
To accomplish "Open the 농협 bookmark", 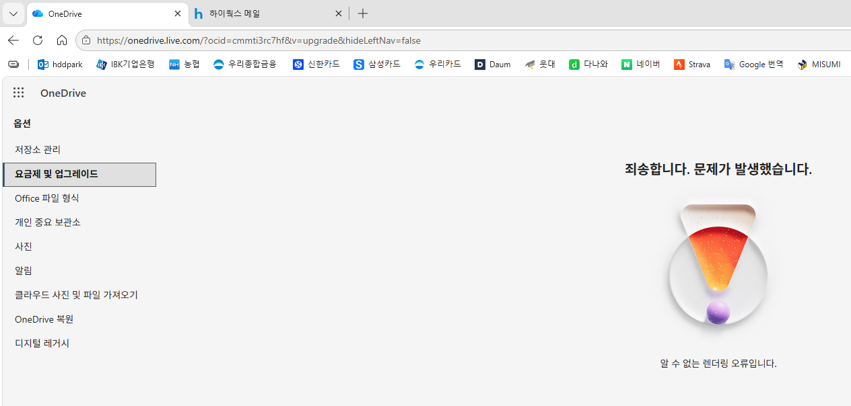I will coord(184,65).
